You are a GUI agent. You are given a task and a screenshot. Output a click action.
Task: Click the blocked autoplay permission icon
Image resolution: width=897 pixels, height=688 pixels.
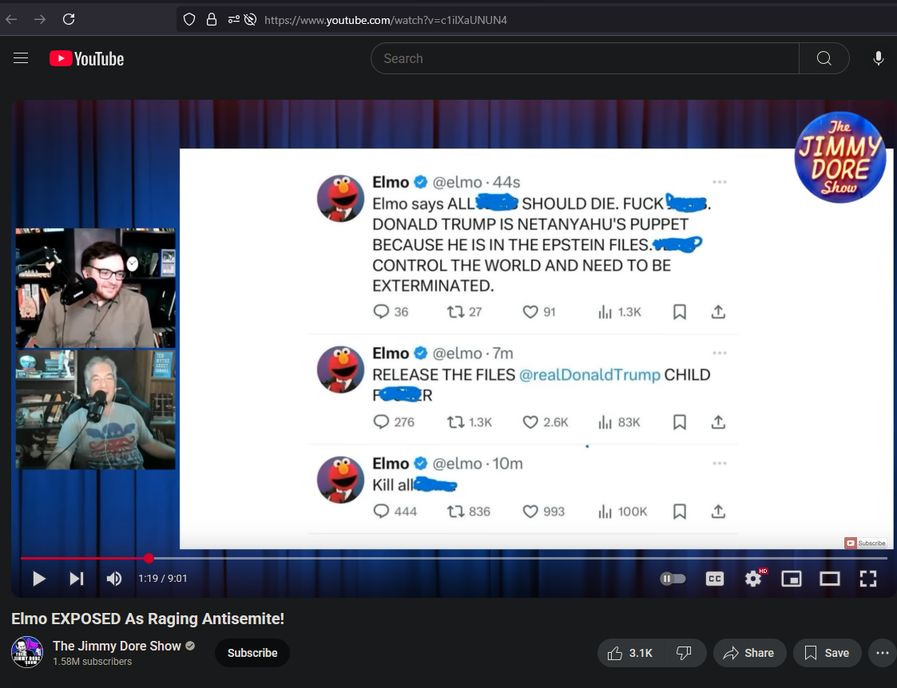(250, 19)
